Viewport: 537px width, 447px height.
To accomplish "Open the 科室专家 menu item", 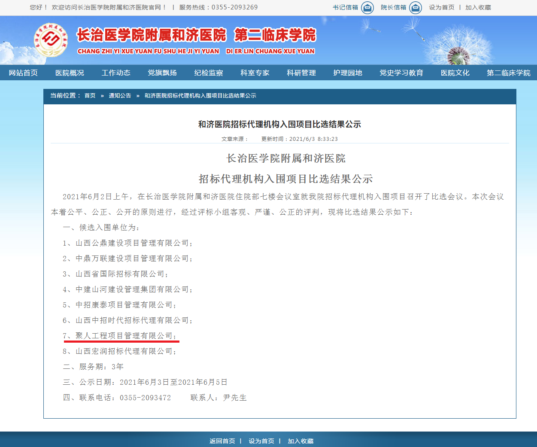I will 255,73.
